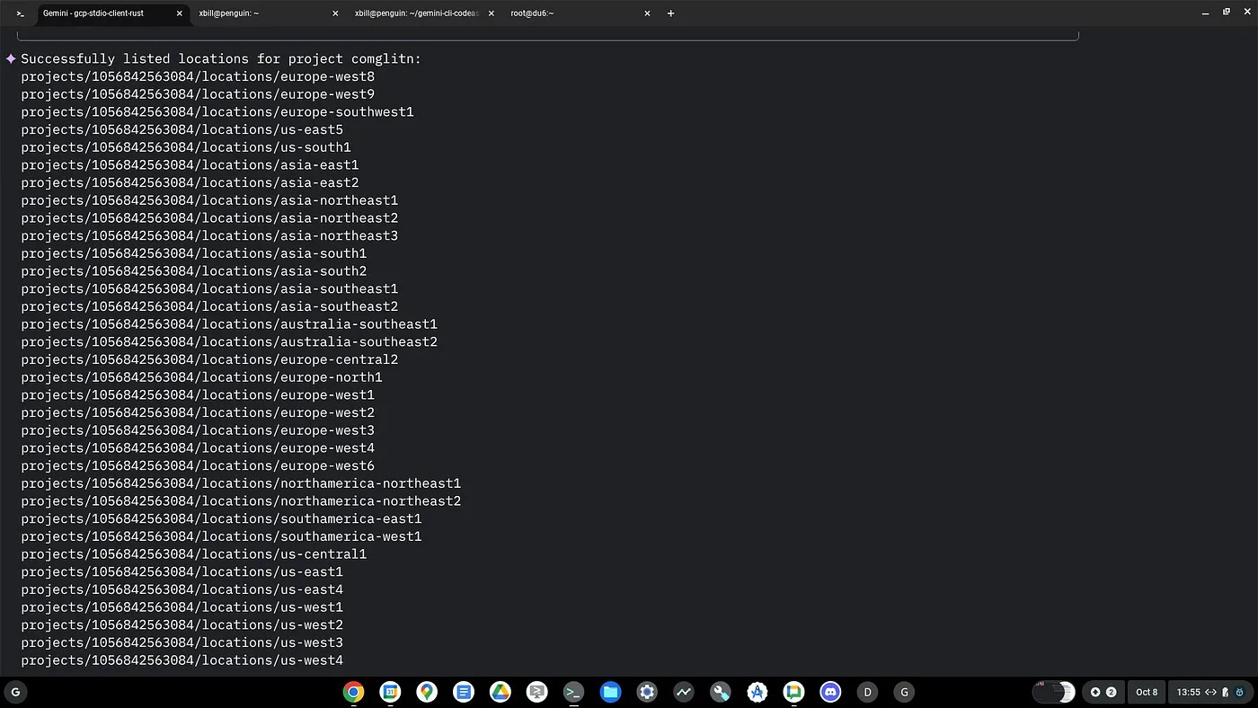Image resolution: width=1258 pixels, height=708 pixels.
Task: Open the ChromeOS launcher button
Action: click(14, 692)
